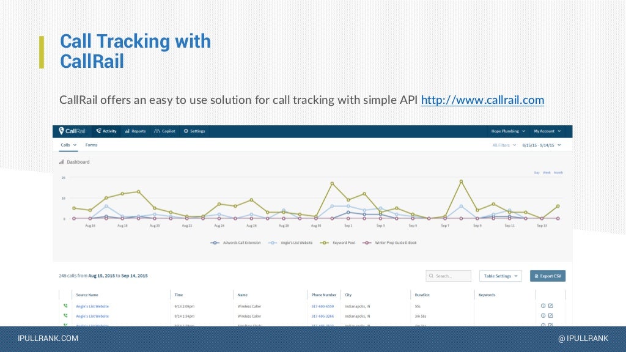Open the Table Settings dropdown
The width and height of the screenshot is (626, 352).
click(x=500, y=276)
